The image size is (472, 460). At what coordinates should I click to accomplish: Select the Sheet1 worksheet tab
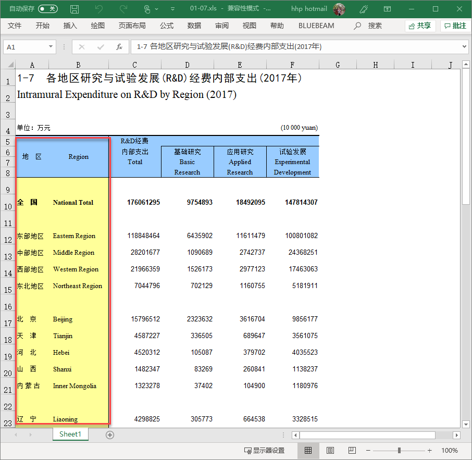pos(70,434)
